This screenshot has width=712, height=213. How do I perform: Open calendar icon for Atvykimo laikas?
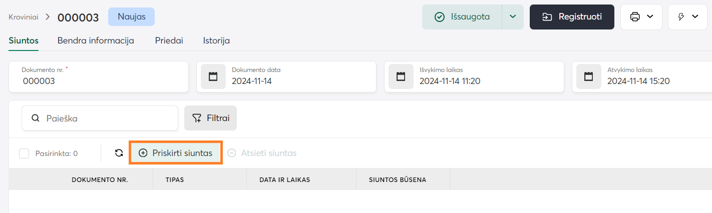[589, 76]
